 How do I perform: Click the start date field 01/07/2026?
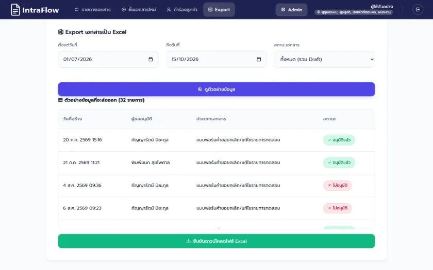[x=108, y=59]
